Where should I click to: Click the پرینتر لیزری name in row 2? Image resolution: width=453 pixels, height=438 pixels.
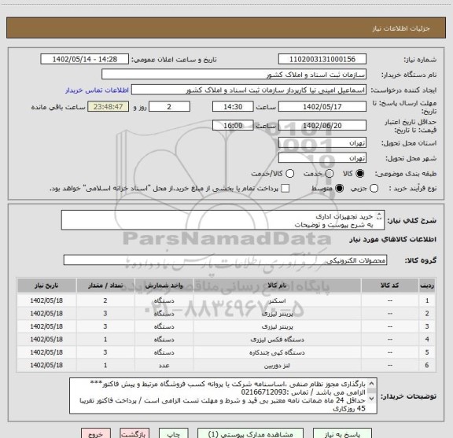click(277, 314)
